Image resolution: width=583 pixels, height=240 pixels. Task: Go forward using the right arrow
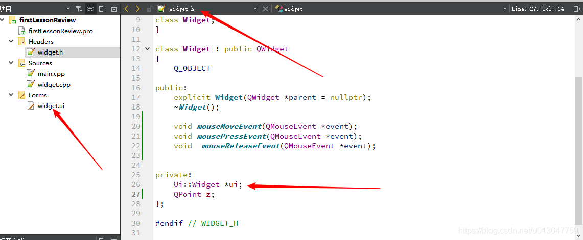(x=137, y=9)
